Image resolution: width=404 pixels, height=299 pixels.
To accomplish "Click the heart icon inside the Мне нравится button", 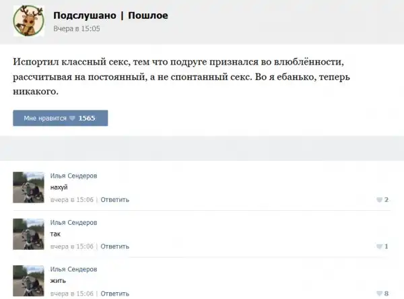I will tap(73, 119).
